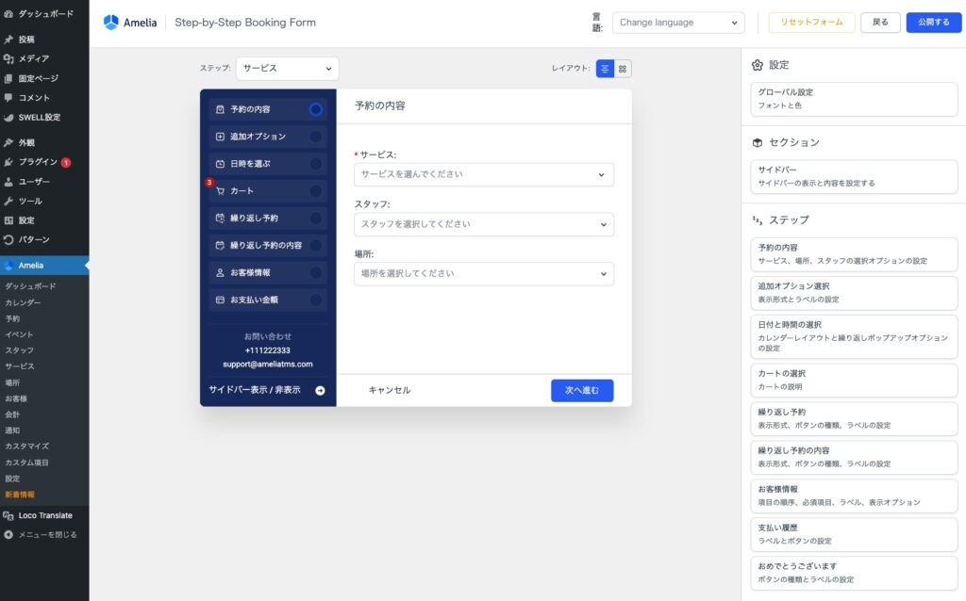
Task: Toggle the 予約の内容 step circle indicator
Action: click(315, 109)
